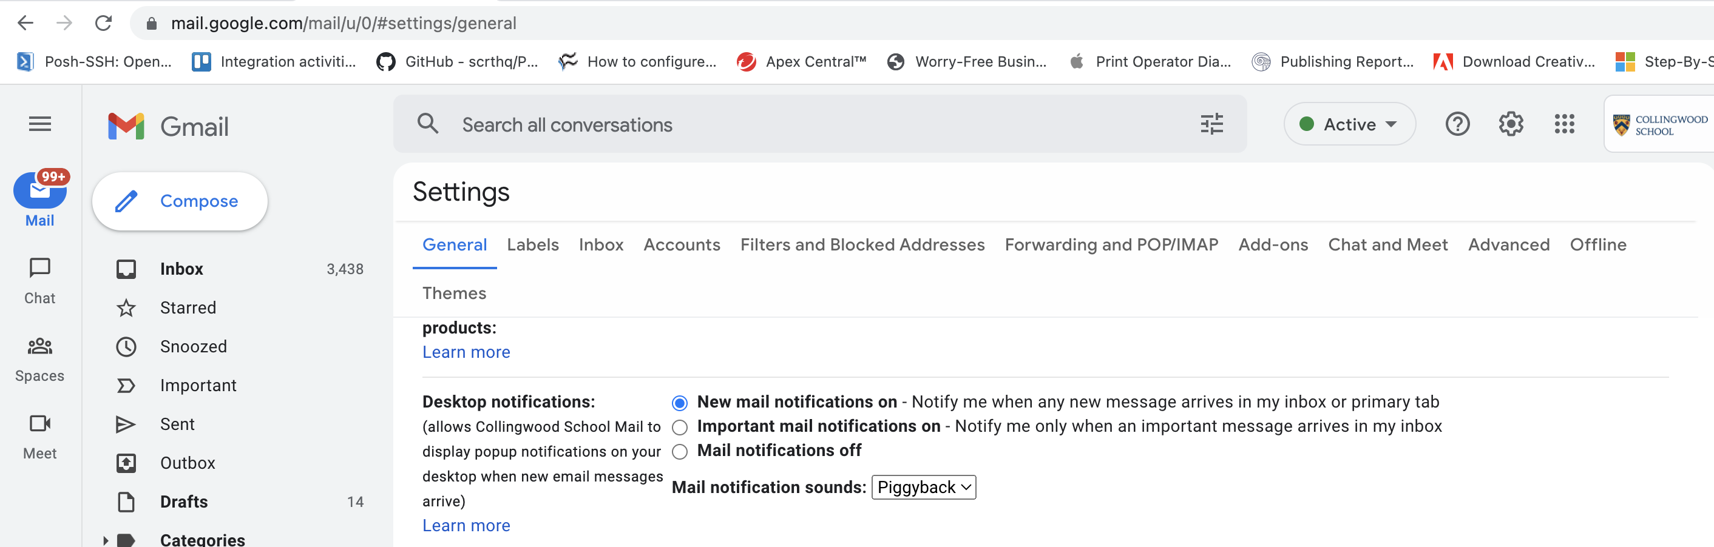Open Integration activities bookmark
The width and height of the screenshot is (1714, 547).
274,62
